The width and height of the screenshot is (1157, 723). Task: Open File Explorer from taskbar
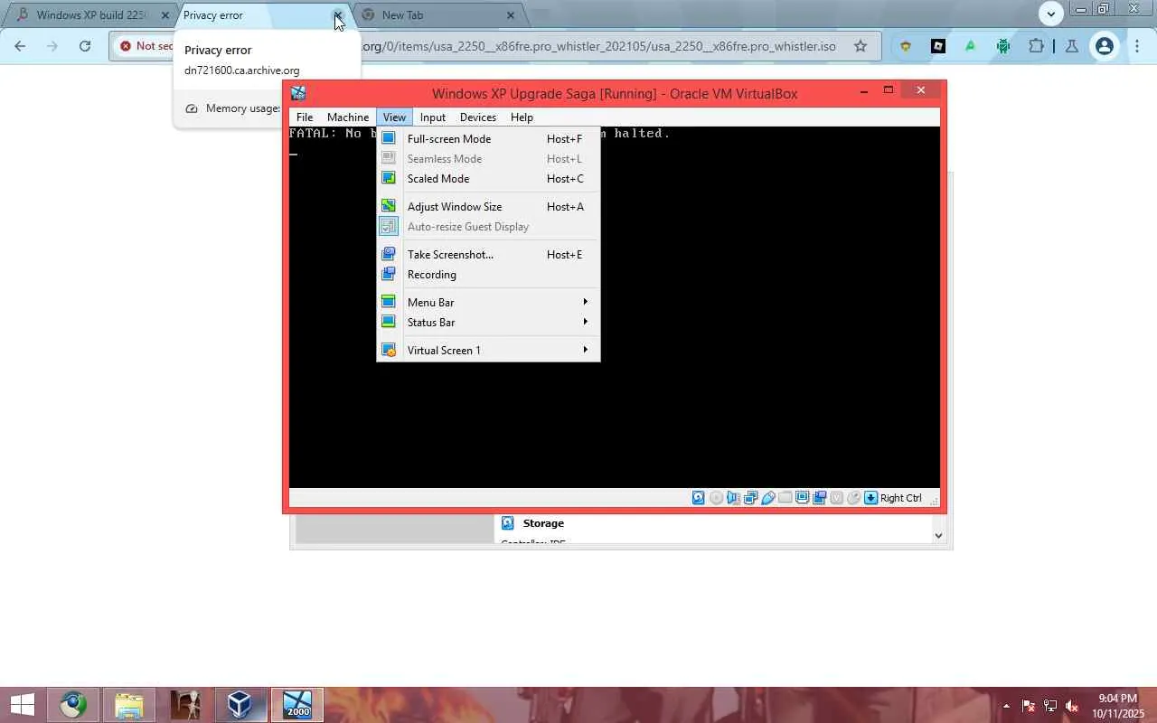tap(129, 705)
